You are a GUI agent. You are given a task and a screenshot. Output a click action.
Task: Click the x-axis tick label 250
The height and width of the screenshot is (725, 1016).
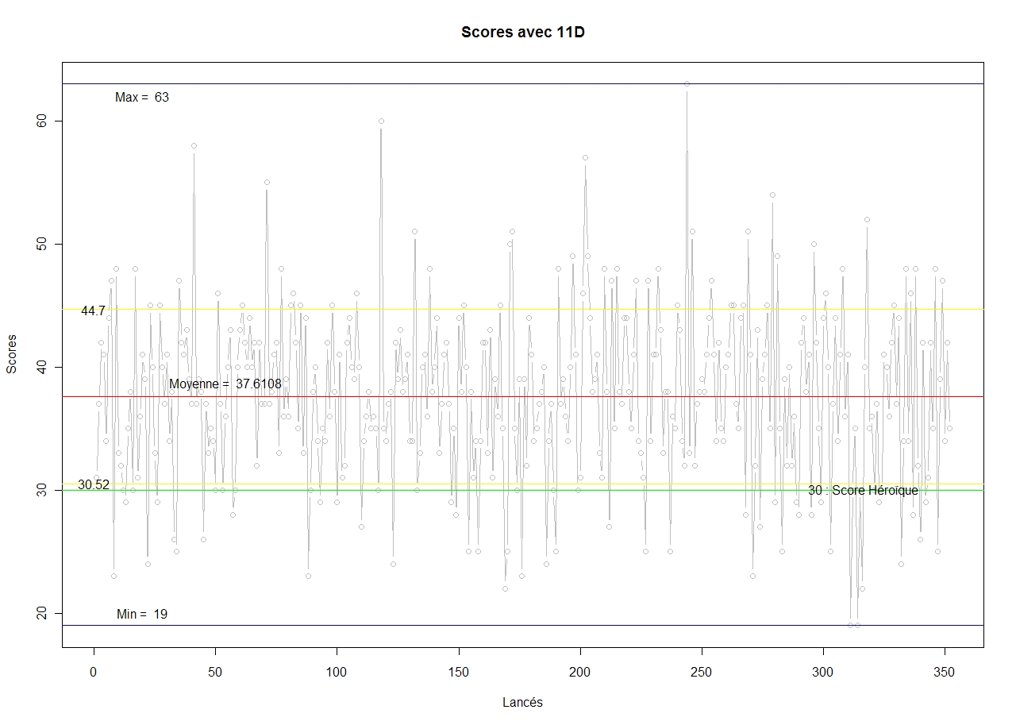click(x=702, y=673)
